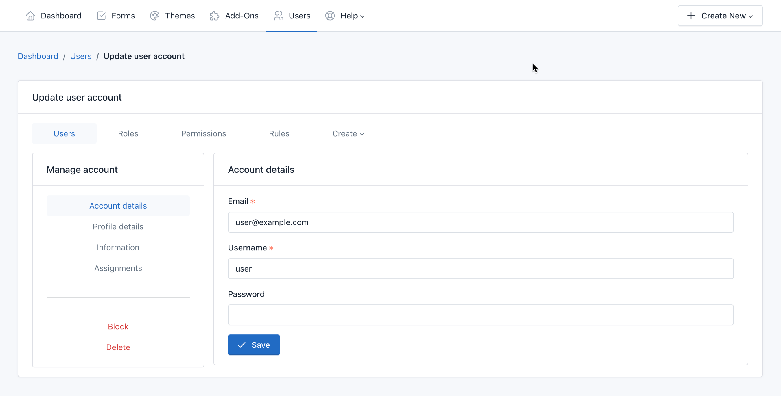Click the Add-Ons puzzle piece icon

[214, 15]
